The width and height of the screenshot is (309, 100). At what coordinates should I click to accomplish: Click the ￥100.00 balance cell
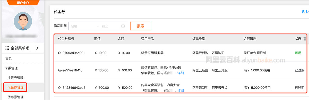tap(125, 70)
